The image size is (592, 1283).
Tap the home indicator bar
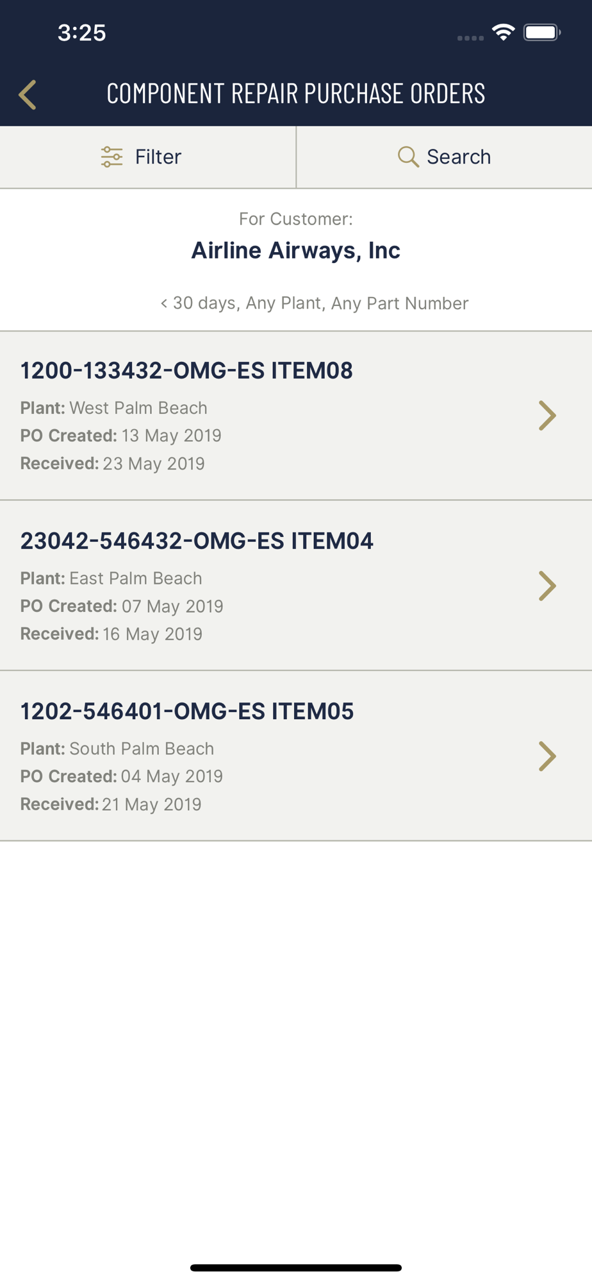coord(296,1268)
